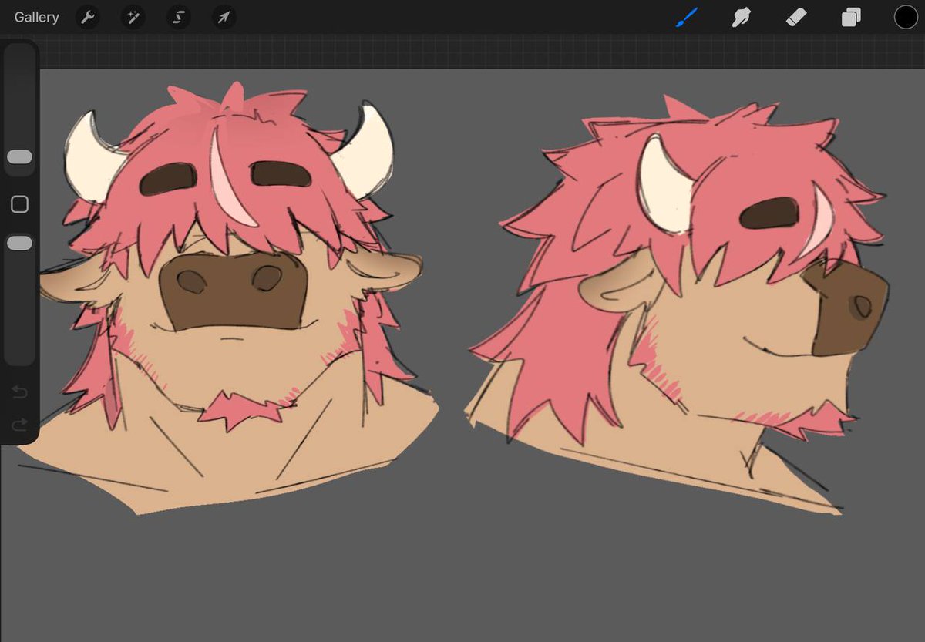The height and width of the screenshot is (642, 925).
Task: Select the Smudge finger tool
Action: (x=741, y=17)
